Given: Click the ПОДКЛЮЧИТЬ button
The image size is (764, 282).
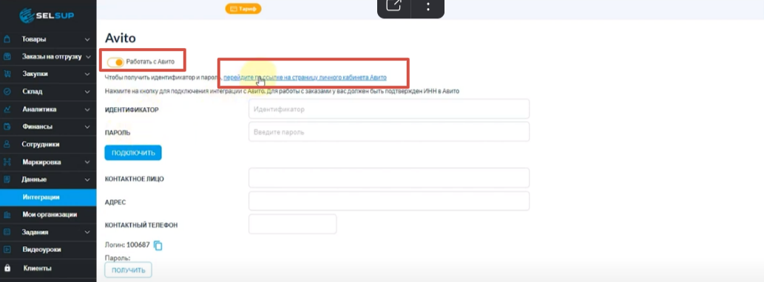Looking at the screenshot, I should click(x=133, y=153).
